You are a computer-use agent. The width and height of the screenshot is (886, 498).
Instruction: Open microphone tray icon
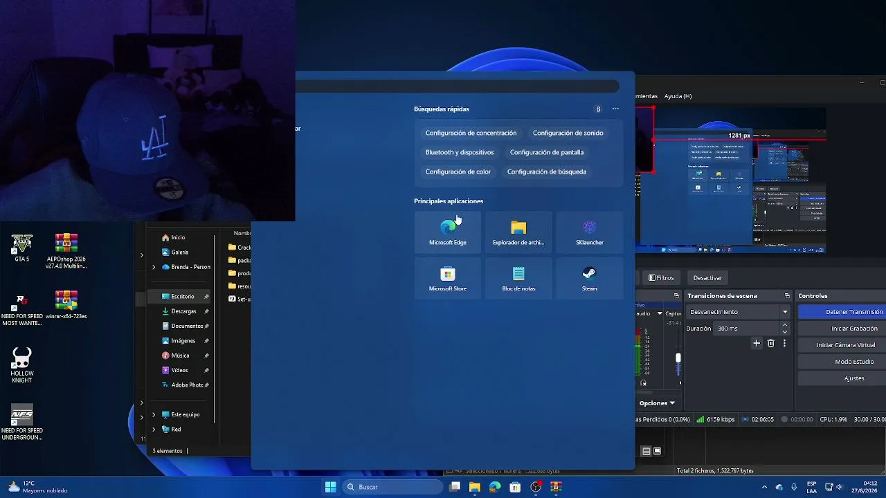click(794, 487)
